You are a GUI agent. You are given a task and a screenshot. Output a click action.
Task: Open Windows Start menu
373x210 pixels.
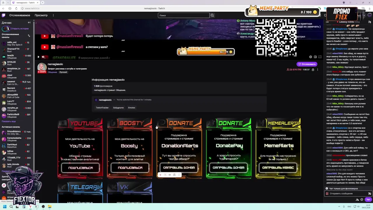click(x=4, y=206)
